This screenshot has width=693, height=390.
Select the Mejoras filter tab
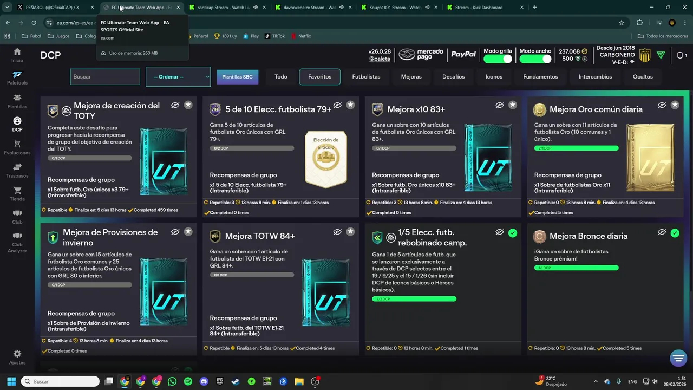click(x=411, y=77)
